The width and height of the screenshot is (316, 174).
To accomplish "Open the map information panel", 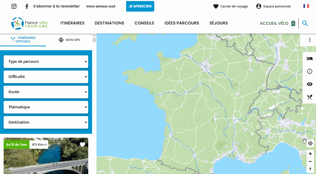I will pyautogui.click(x=310, y=71).
